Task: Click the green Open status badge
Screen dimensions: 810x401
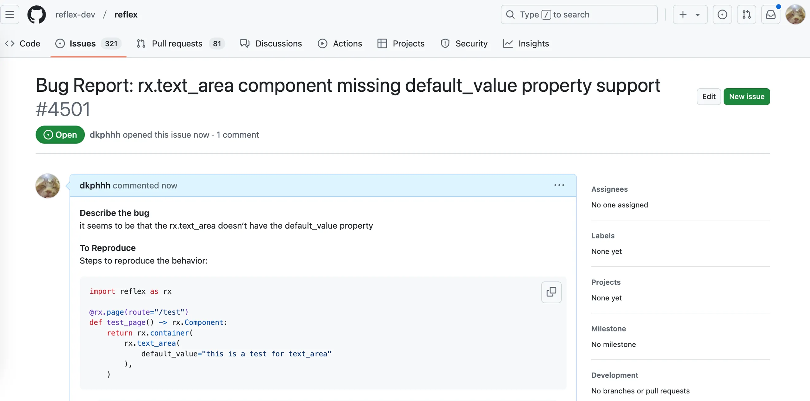Action: 60,135
